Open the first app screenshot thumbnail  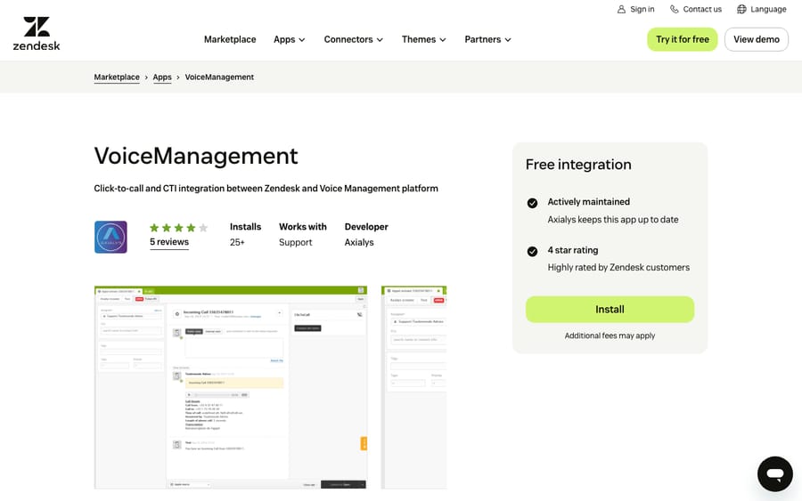pos(231,387)
